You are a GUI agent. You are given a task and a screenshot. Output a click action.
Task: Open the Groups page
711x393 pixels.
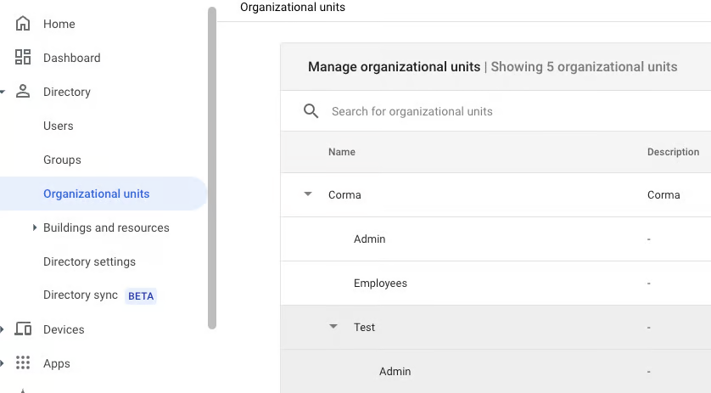coord(62,160)
